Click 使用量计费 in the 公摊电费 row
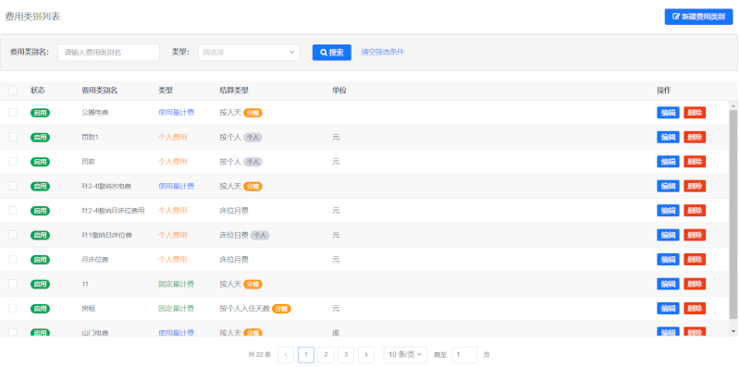Image resolution: width=740 pixels, height=367 pixels. click(176, 113)
